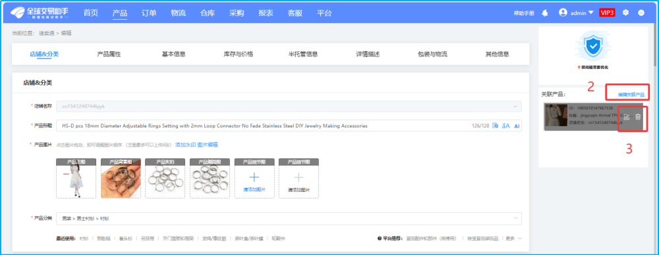
Task: Choose recent category 钥匙链
Action: (x=104, y=239)
